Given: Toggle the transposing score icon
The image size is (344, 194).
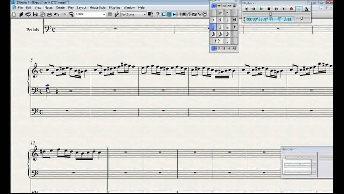Looking at the screenshot, I should [117, 14].
